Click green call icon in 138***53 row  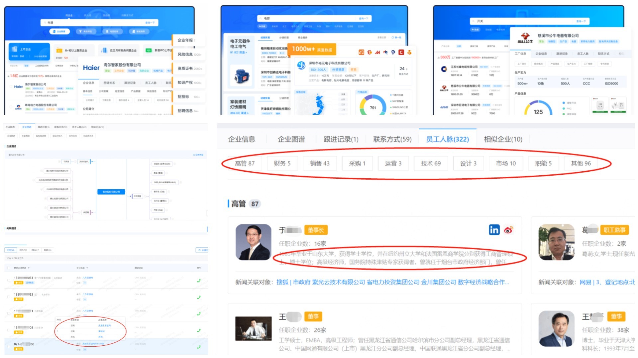point(199,297)
